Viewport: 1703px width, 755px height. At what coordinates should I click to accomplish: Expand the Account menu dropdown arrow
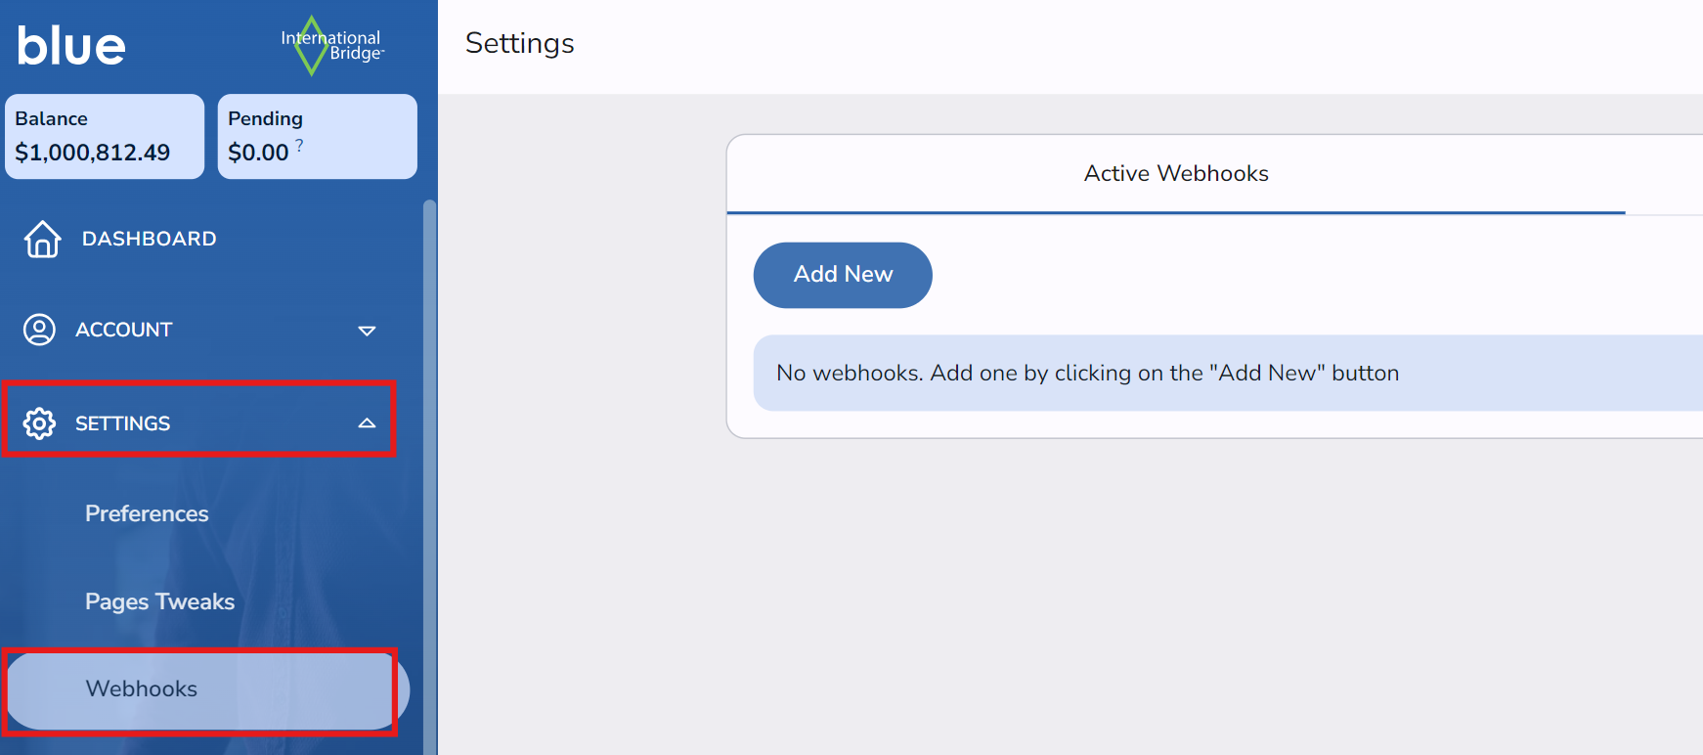coord(367,331)
